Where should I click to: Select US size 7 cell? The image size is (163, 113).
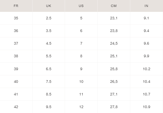[81, 44]
